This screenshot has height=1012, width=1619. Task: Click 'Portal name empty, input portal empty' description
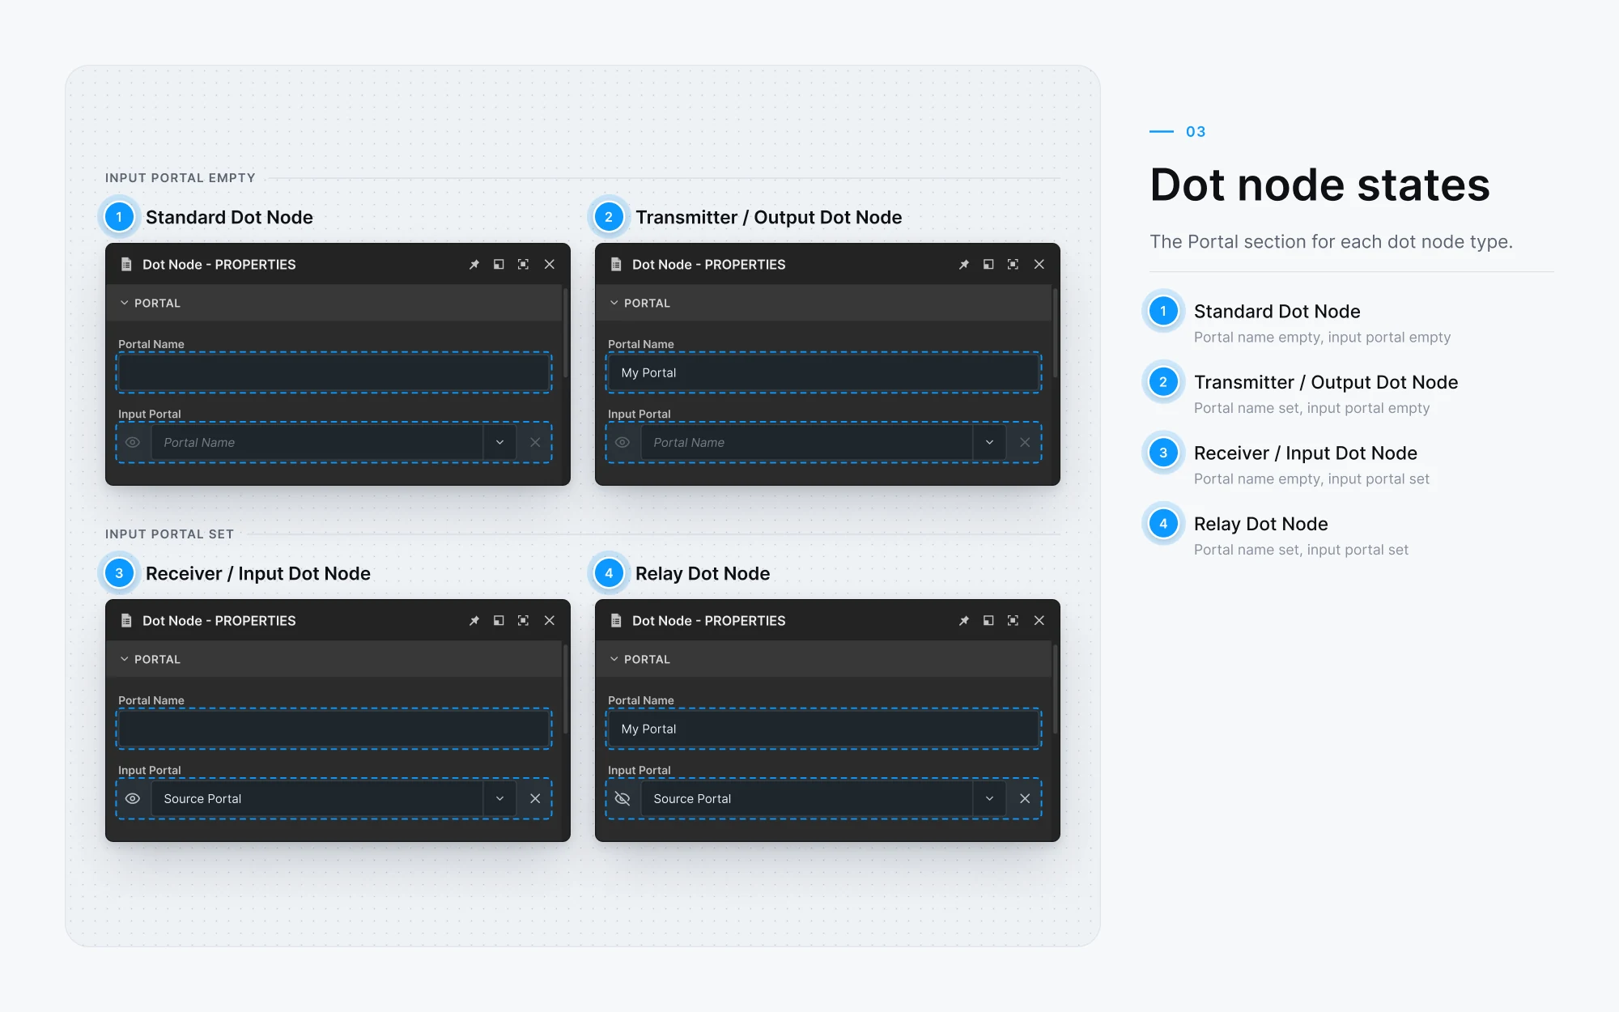[x=1322, y=338]
